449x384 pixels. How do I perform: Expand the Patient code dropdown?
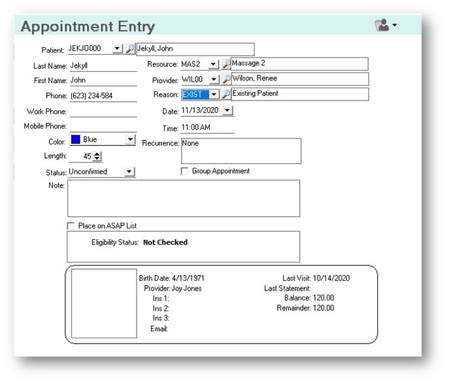point(117,49)
